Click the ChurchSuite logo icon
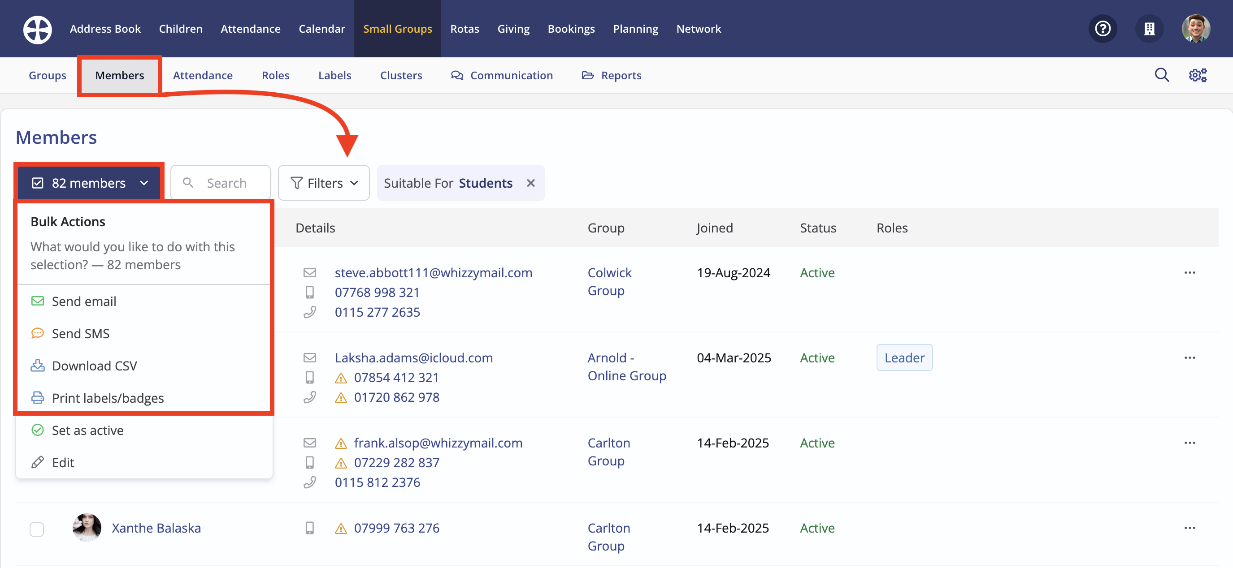The height and width of the screenshot is (568, 1233). (x=37, y=29)
